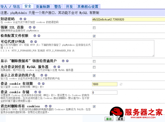
Task: Open help icon for 登录 cookie 有效期
Action: coord(39,84)
